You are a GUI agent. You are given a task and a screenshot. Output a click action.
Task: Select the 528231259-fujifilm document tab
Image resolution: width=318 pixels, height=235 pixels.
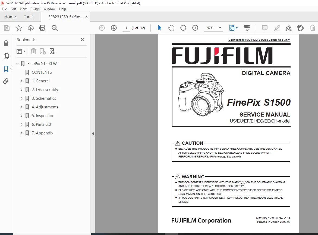pos(65,17)
